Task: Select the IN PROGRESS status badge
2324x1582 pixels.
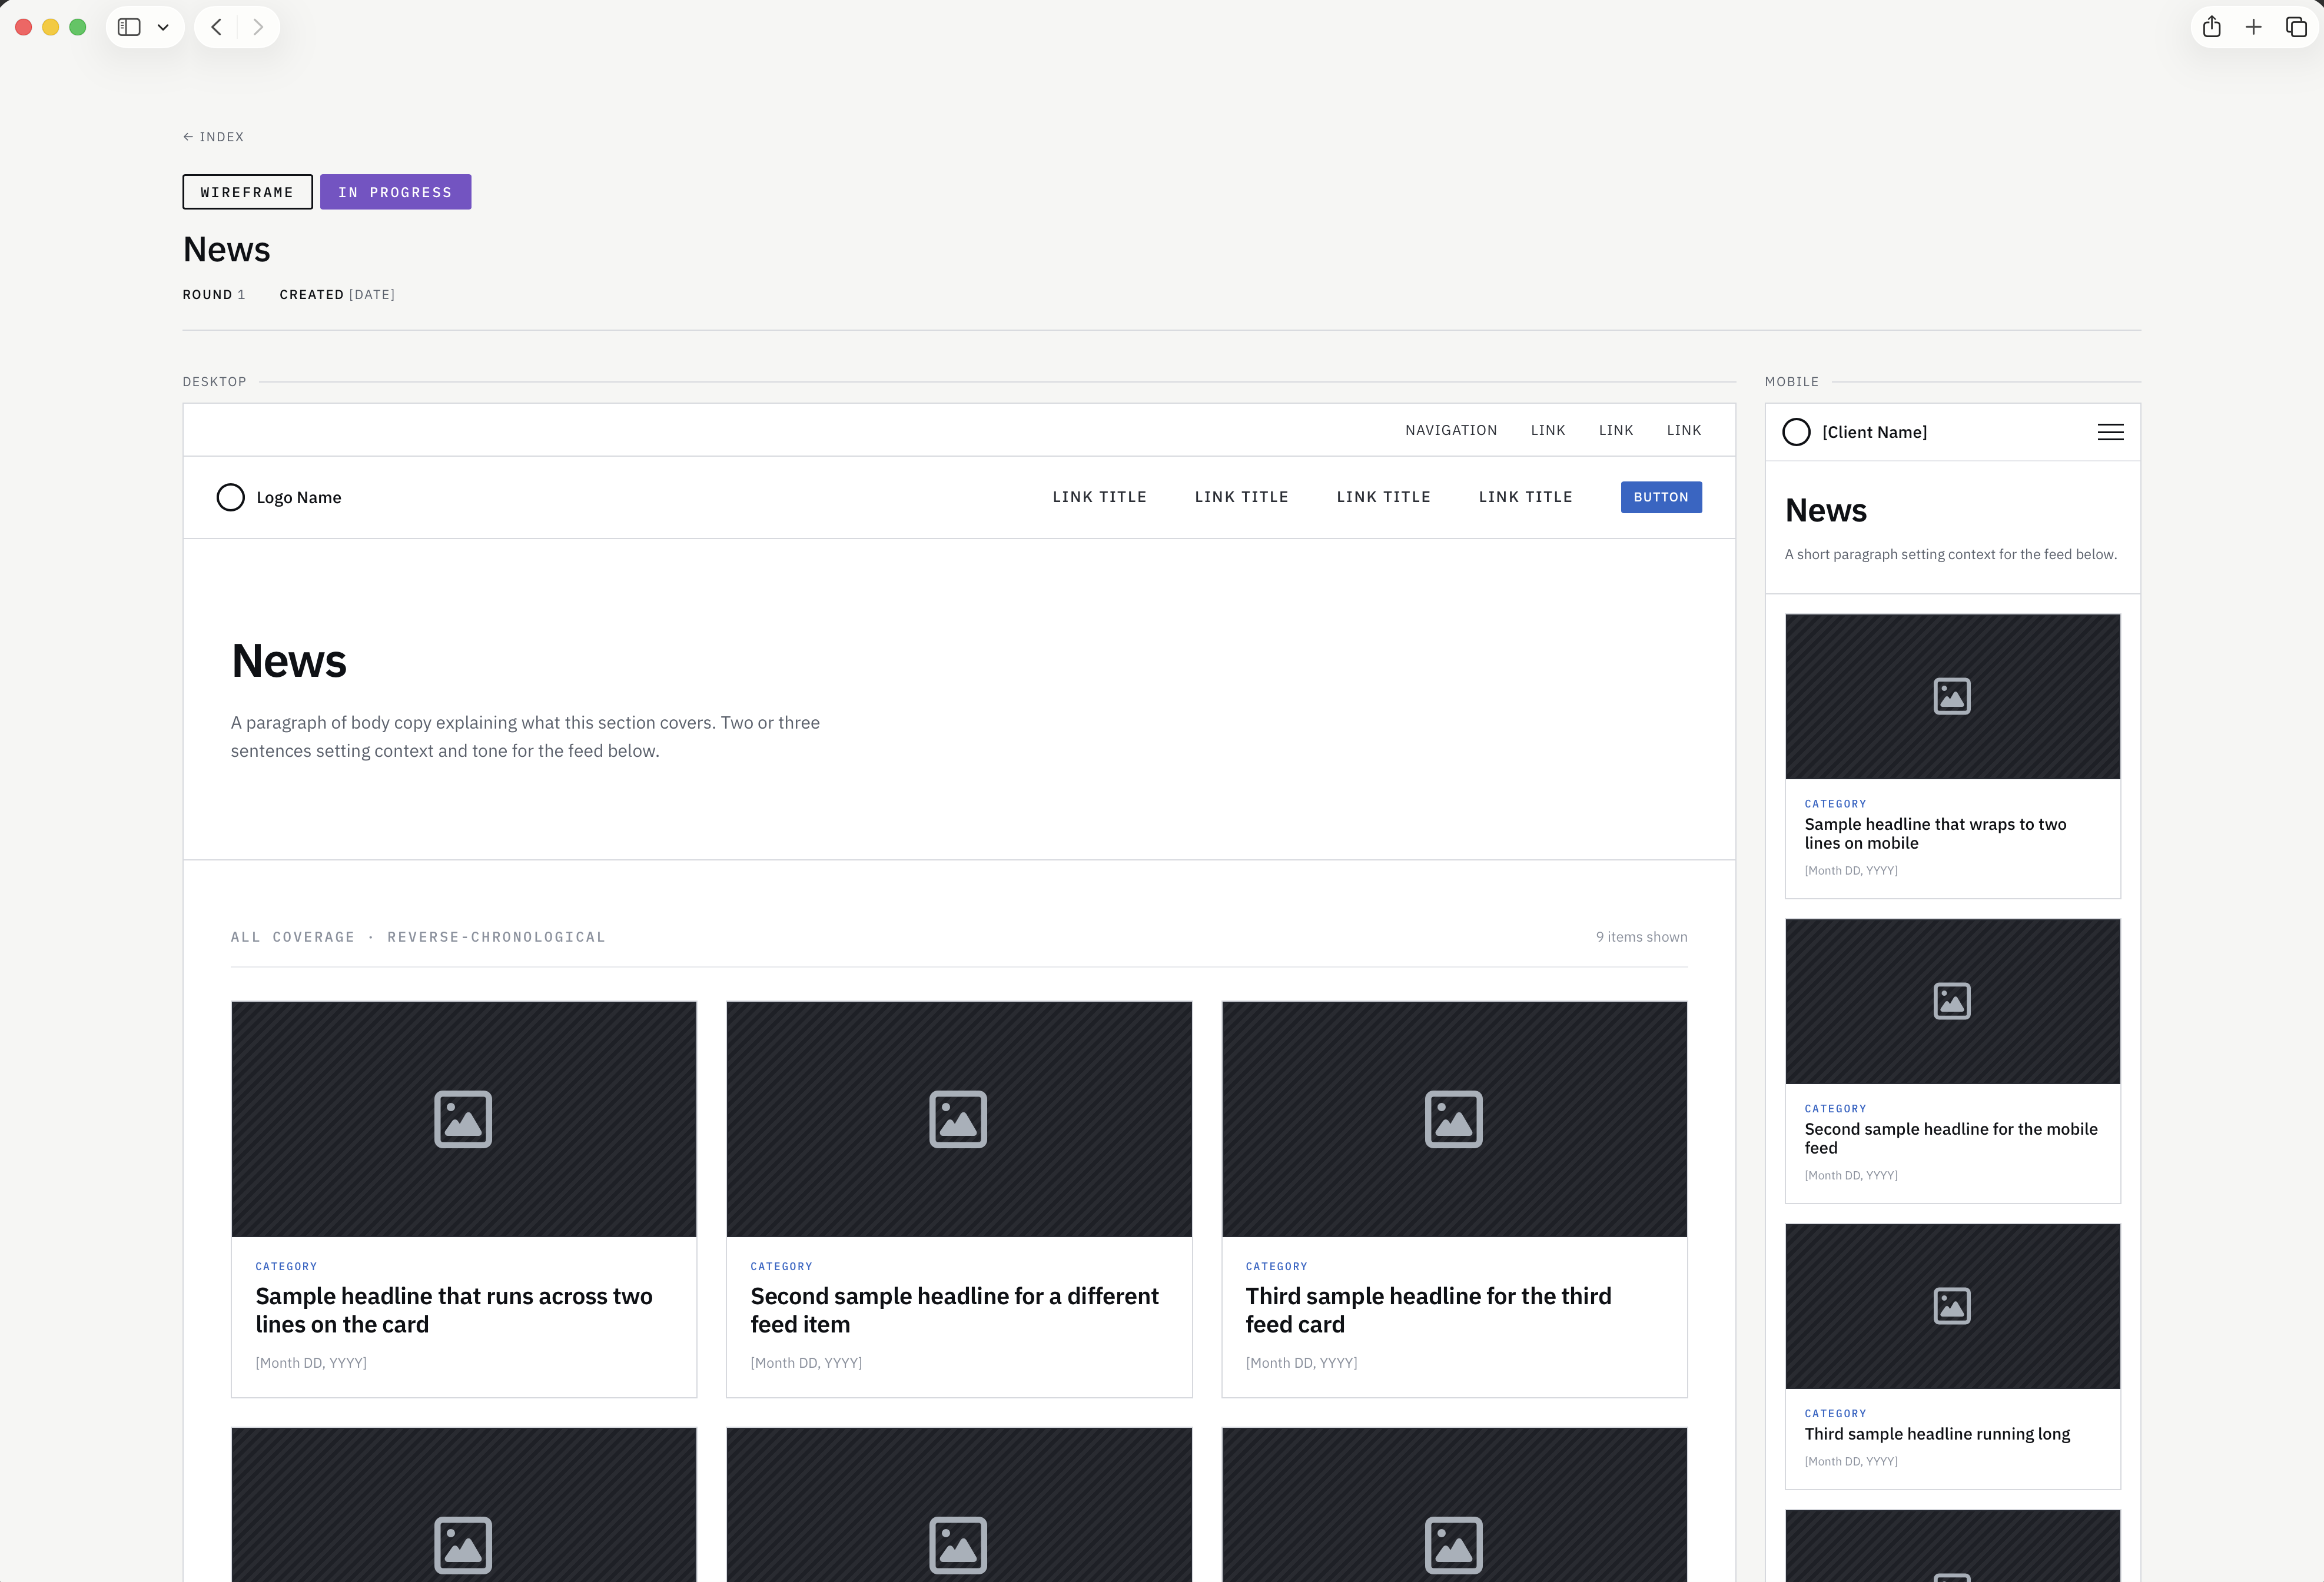Action: (x=395, y=192)
